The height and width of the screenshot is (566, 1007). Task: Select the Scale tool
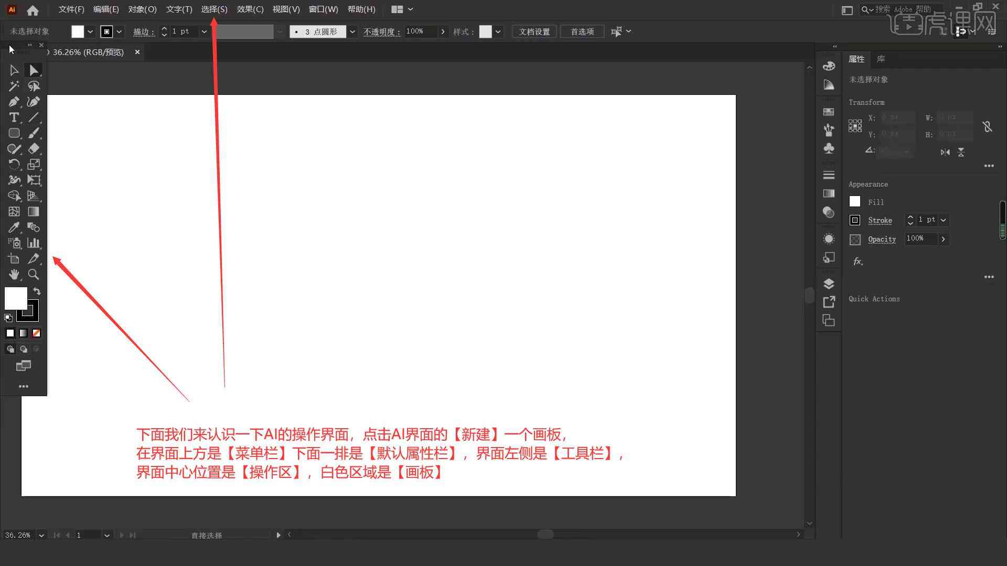pyautogui.click(x=33, y=164)
